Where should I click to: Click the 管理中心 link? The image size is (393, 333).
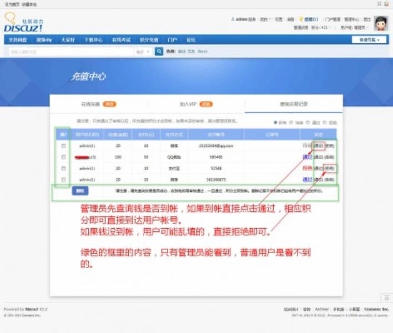[351, 19]
